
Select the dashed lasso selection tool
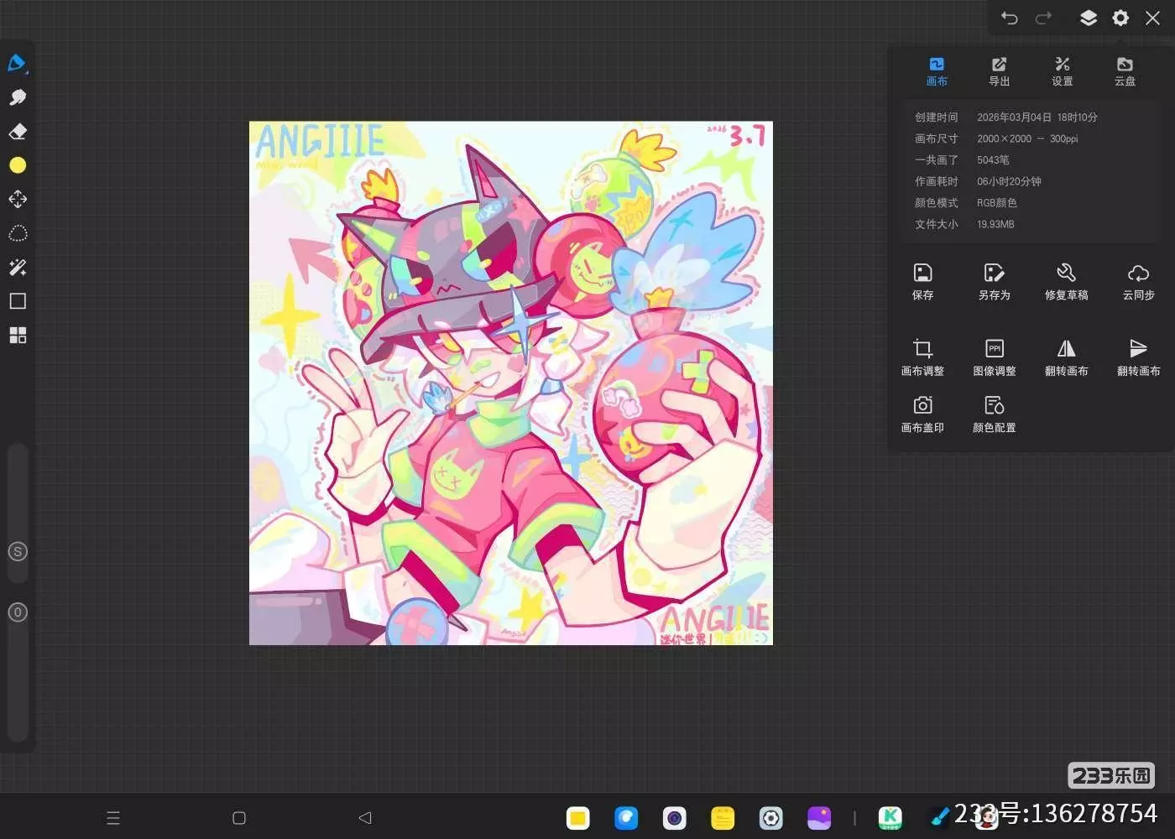click(18, 233)
